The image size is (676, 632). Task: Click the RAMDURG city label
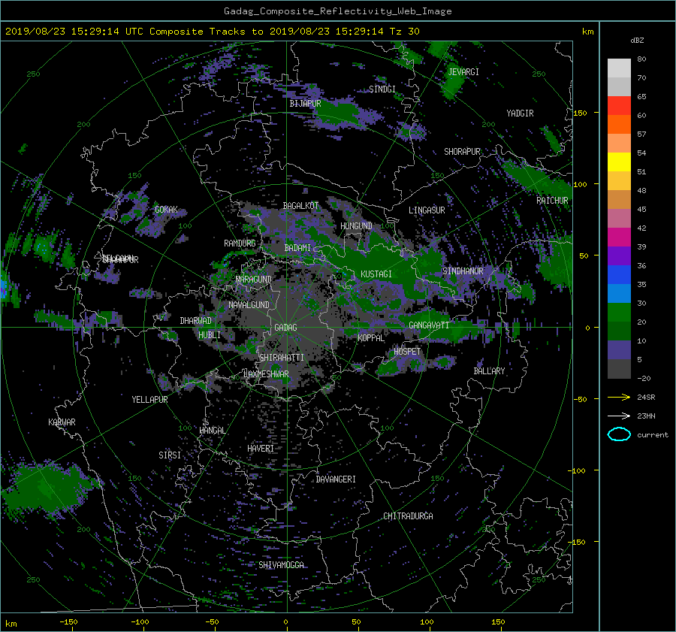tap(240, 243)
